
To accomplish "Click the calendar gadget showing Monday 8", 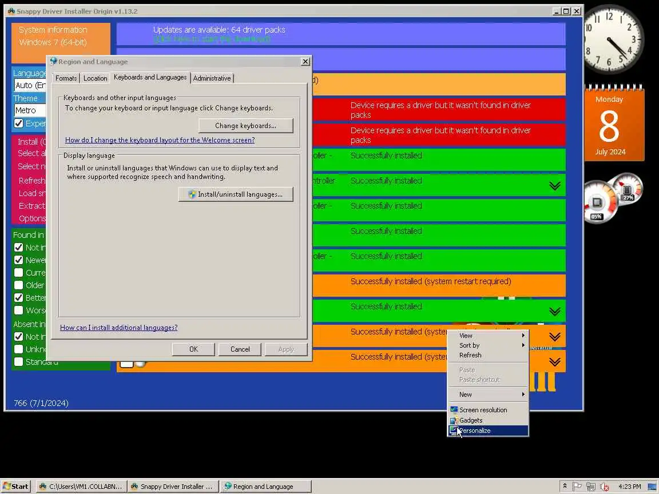I will tap(614, 123).
